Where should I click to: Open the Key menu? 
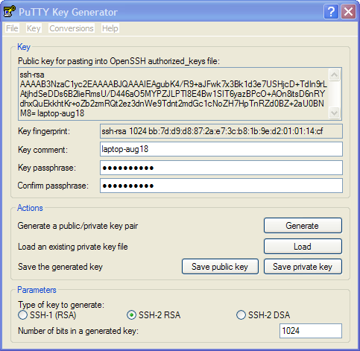tap(34, 28)
